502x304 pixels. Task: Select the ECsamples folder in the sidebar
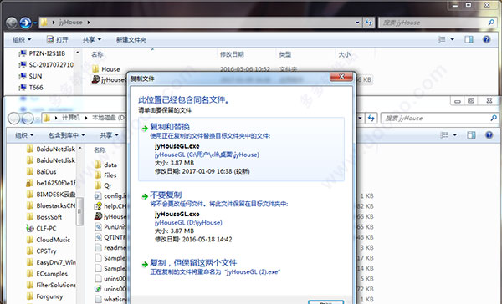tap(47, 274)
